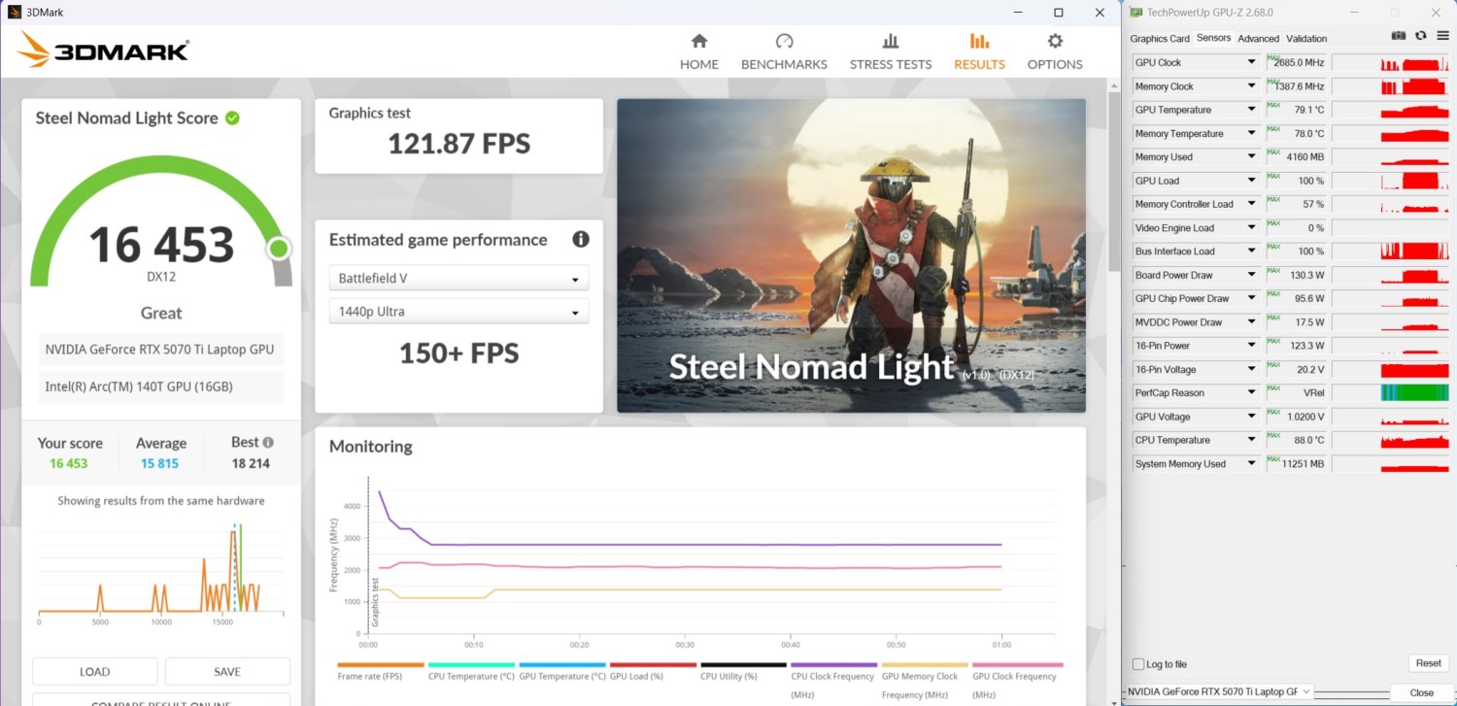
Task: Click the Average score value 15 815
Action: tap(160, 463)
